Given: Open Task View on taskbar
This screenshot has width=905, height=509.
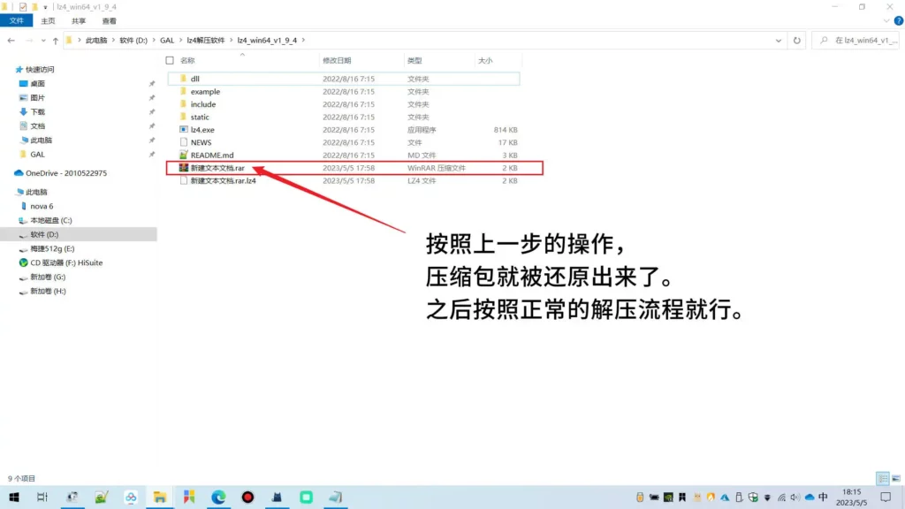Looking at the screenshot, I should [x=42, y=497].
